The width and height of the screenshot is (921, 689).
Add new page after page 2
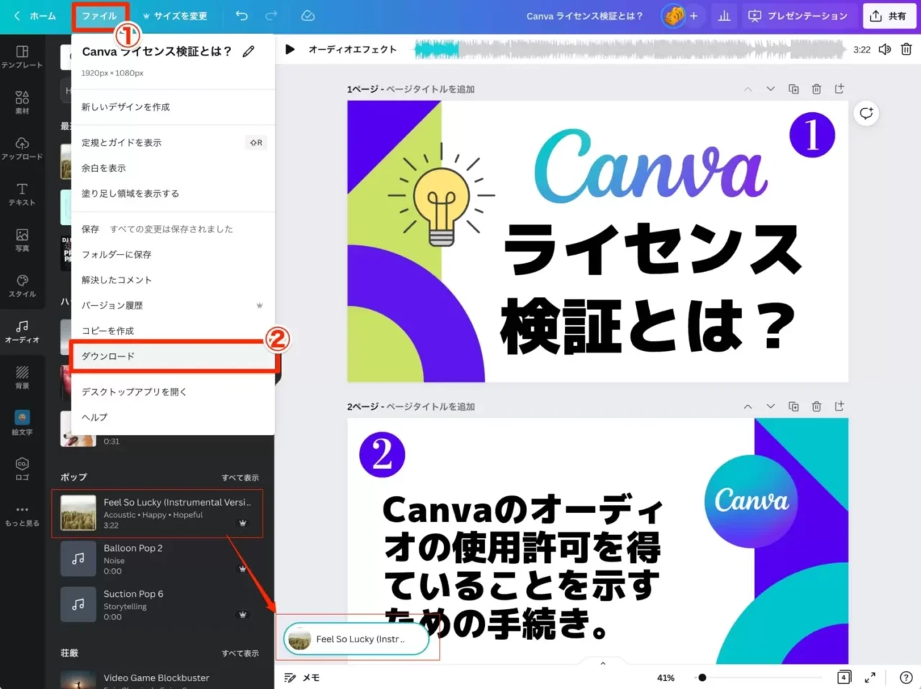[839, 406]
